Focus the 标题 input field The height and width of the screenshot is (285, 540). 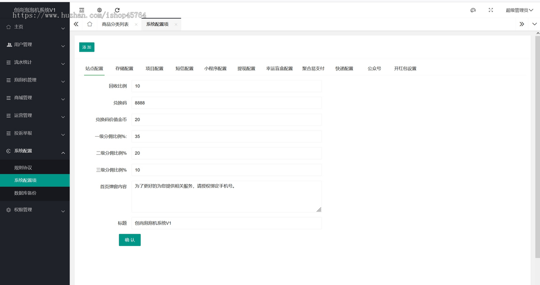coord(227,223)
